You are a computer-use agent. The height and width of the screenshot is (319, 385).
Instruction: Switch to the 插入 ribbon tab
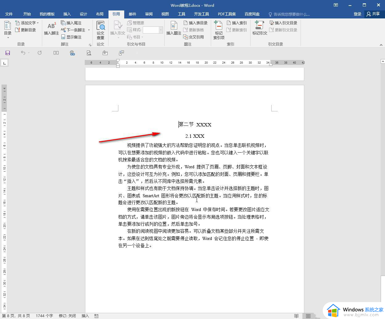click(67, 14)
